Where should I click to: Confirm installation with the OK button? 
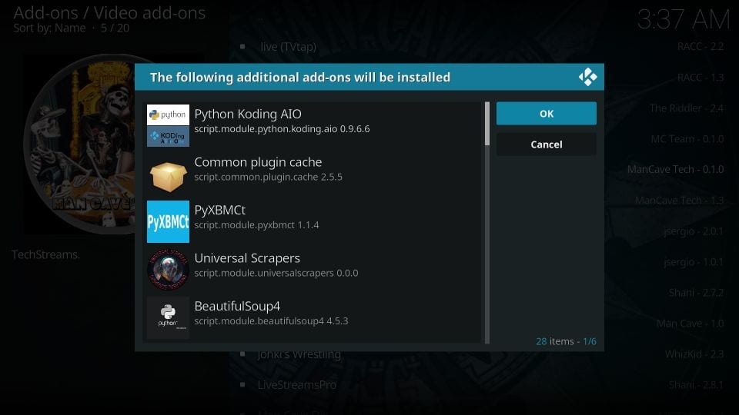(547, 114)
